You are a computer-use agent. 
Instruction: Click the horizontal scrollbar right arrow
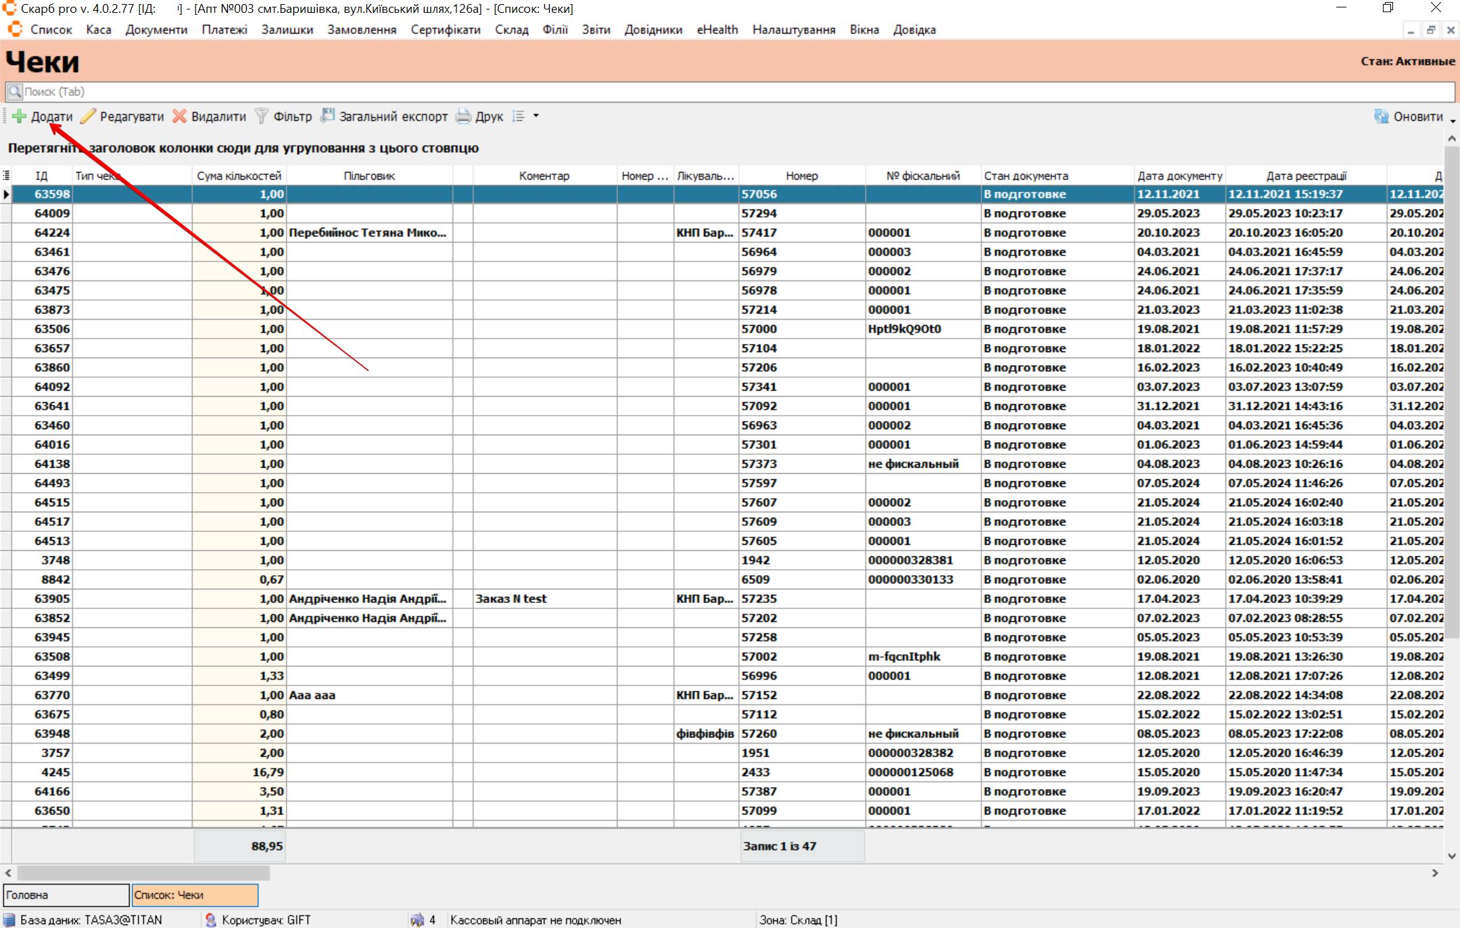click(x=1435, y=873)
